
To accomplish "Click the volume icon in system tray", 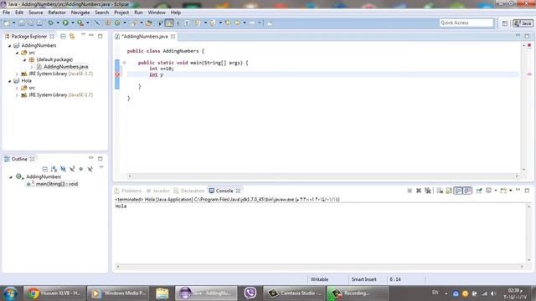I will pyautogui.click(x=493, y=293).
